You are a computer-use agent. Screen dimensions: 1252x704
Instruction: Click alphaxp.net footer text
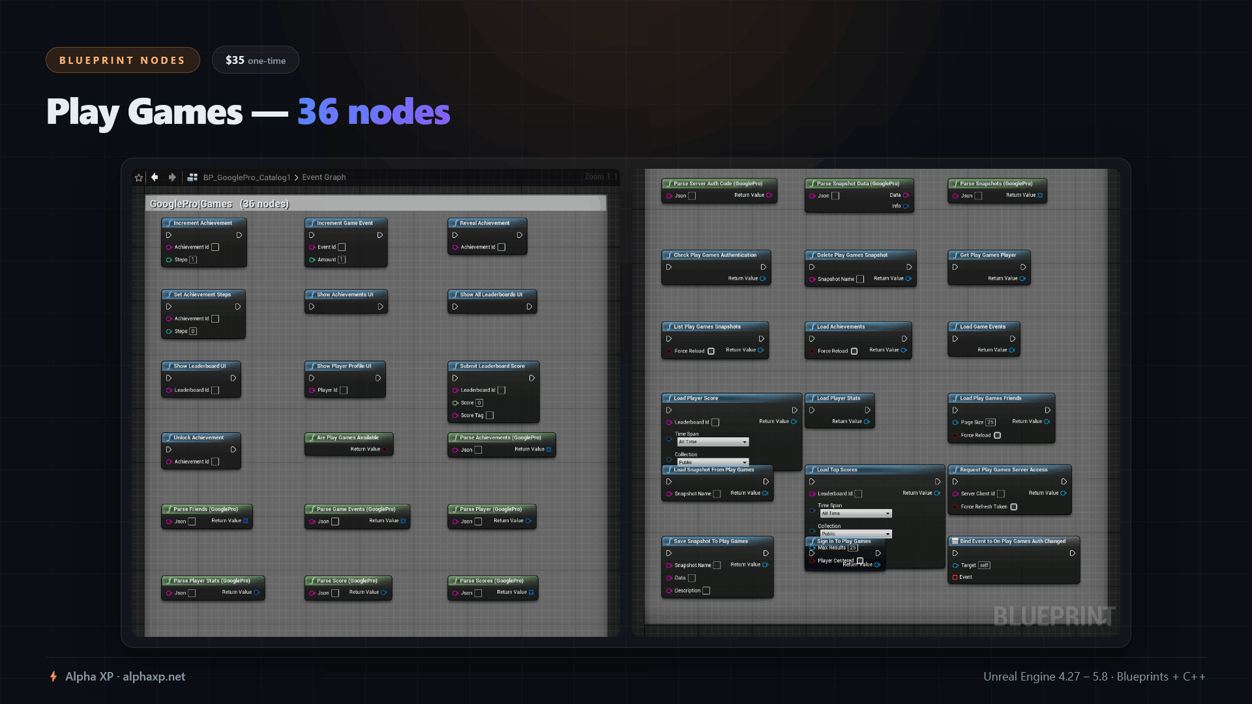154,677
